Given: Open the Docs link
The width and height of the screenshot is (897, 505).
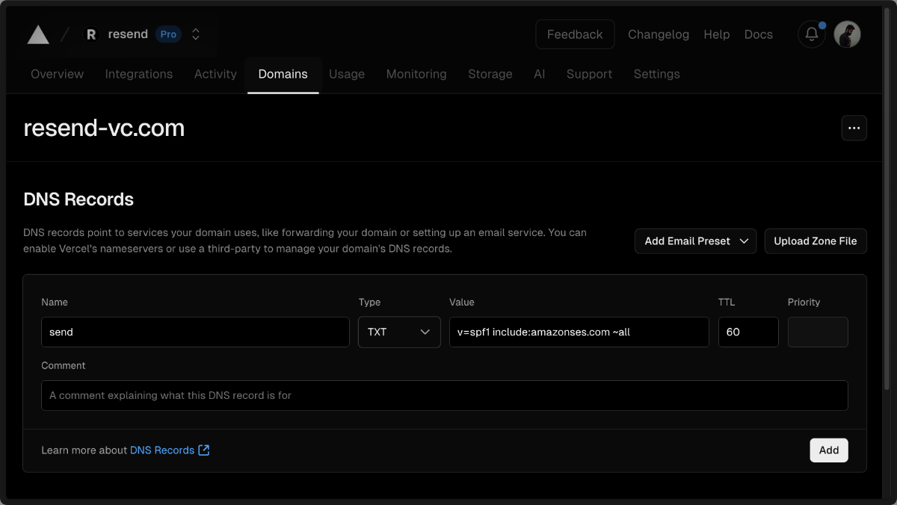Looking at the screenshot, I should (759, 34).
